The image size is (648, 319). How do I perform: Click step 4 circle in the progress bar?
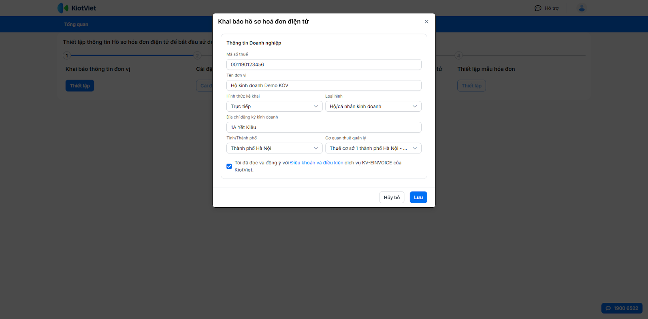coord(458,55)
